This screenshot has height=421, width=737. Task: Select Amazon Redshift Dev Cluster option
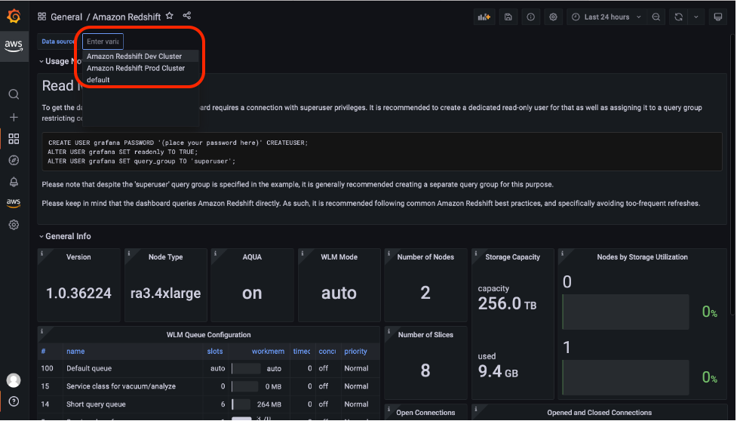point(134,56)
